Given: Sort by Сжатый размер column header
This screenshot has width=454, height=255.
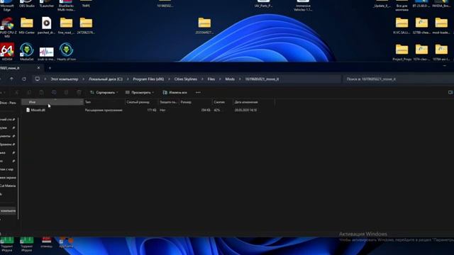Looking at the screenshot, I should point(141,102).
